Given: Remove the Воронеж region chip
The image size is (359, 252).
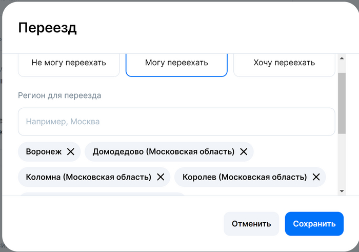Looking at the screenshot, I should [71, 151].
